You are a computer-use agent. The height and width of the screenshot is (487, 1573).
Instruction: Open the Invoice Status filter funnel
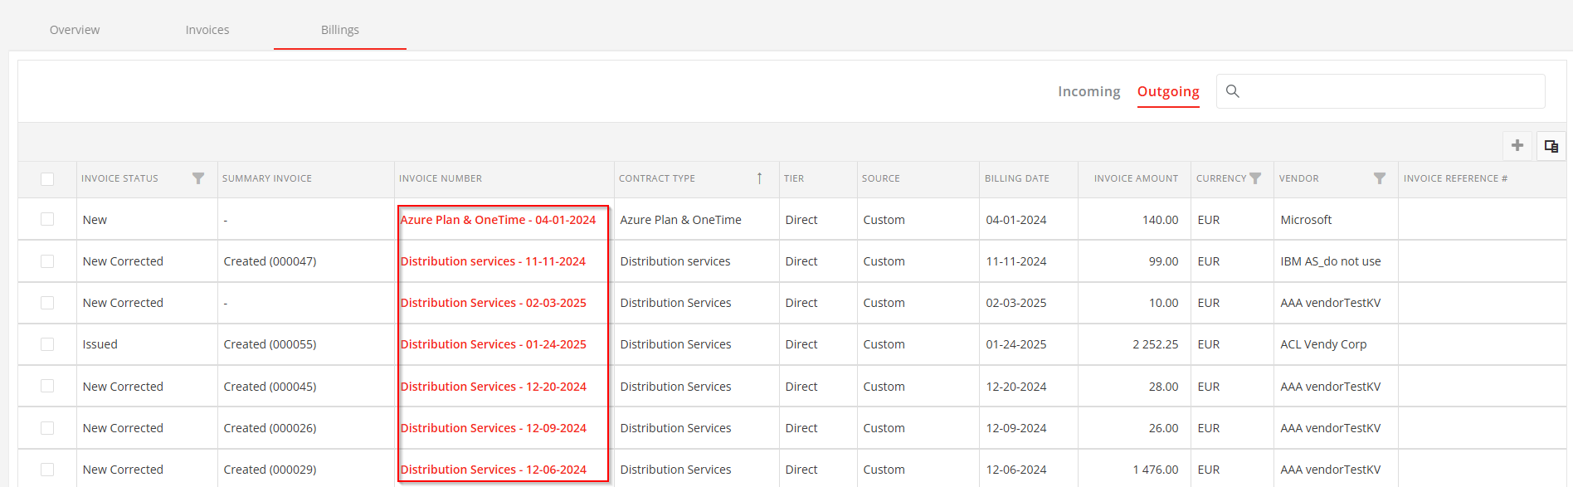point(198,178)
